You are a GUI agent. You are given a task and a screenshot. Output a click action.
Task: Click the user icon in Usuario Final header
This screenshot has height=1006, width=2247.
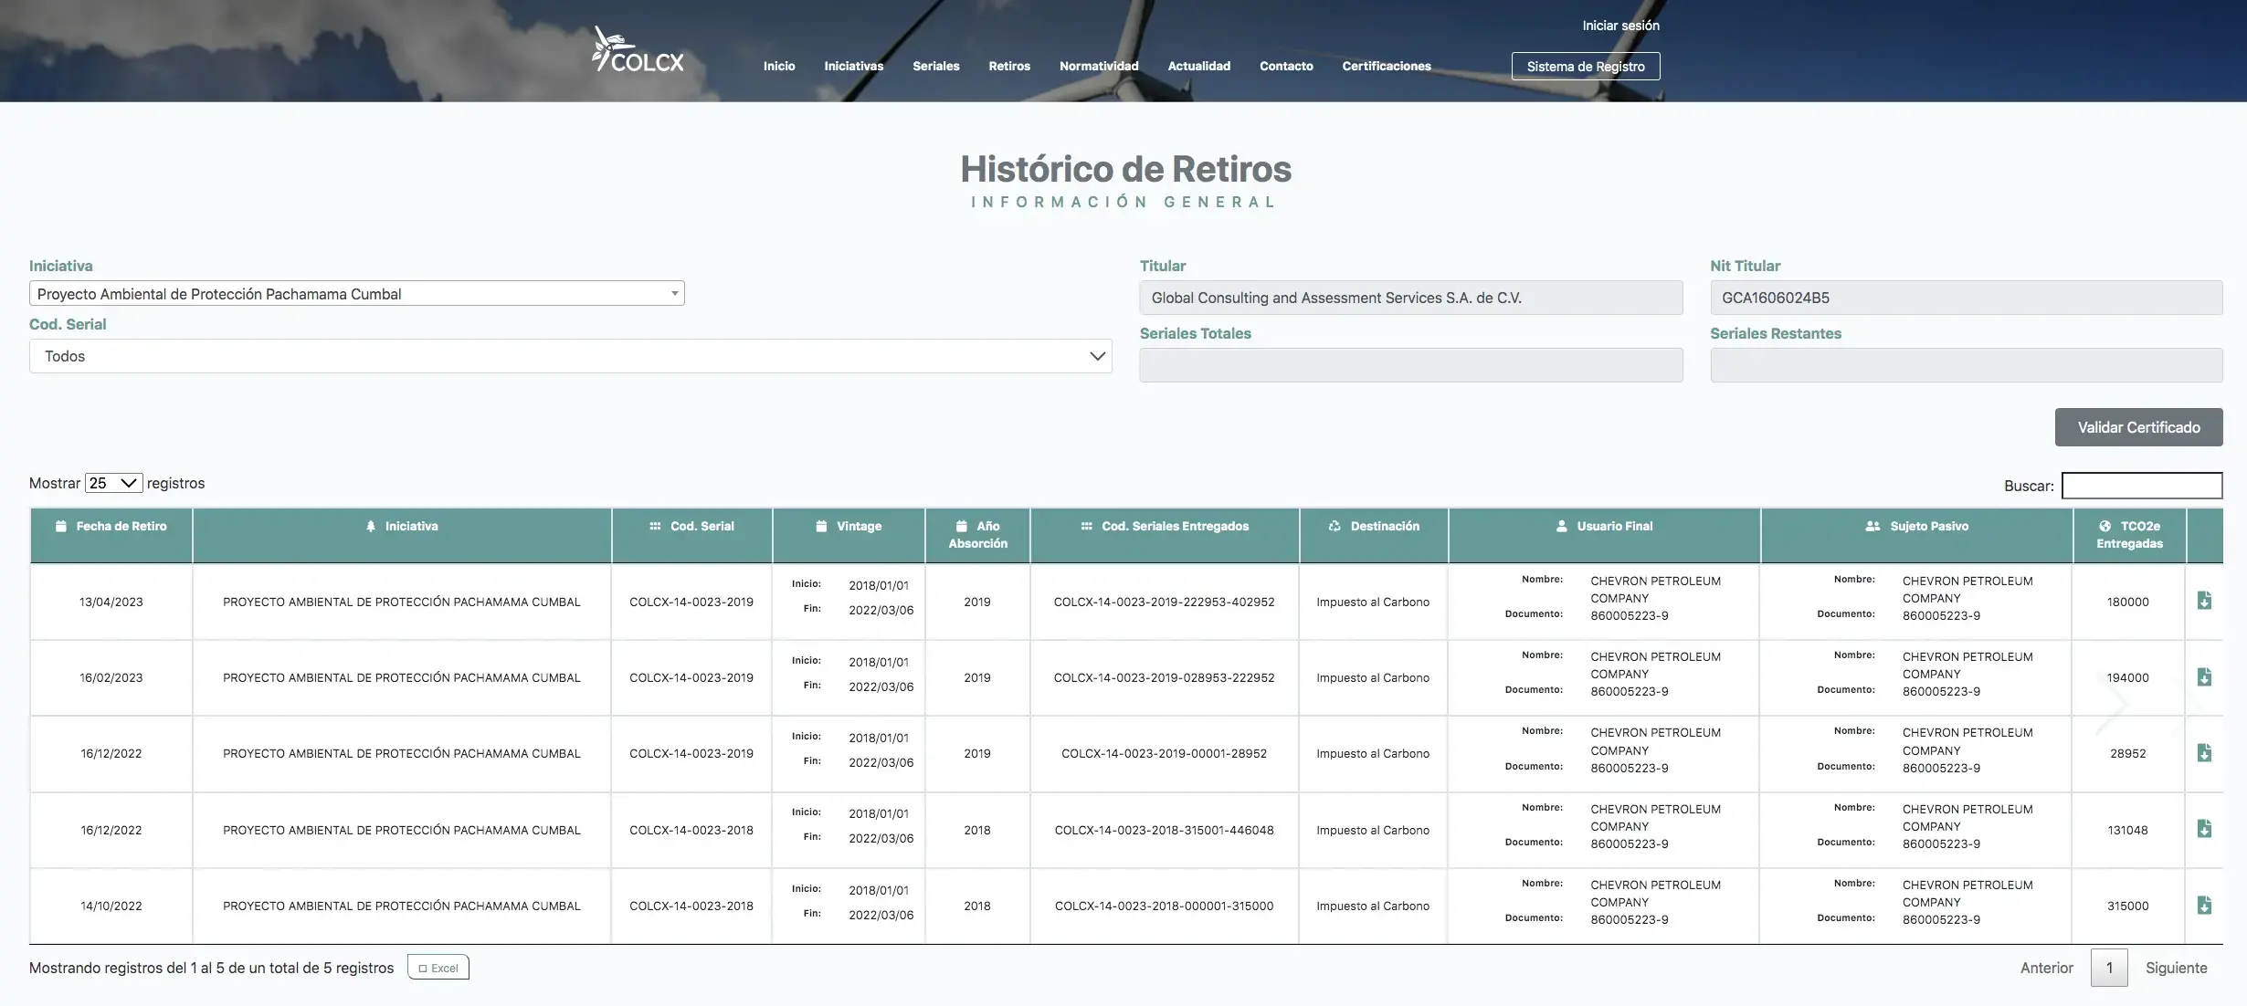(1562, 526)
